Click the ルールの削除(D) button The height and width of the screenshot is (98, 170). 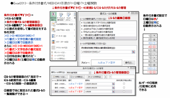(x=94, y=77)
